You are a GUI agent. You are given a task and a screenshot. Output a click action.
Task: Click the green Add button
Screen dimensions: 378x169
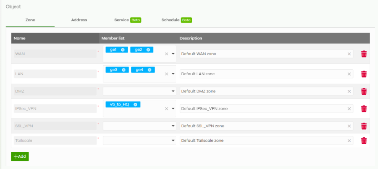tap(20, 156)
